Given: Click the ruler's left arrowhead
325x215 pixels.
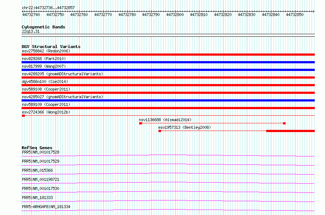Looking at the screenshot, I should pos(23,11).
